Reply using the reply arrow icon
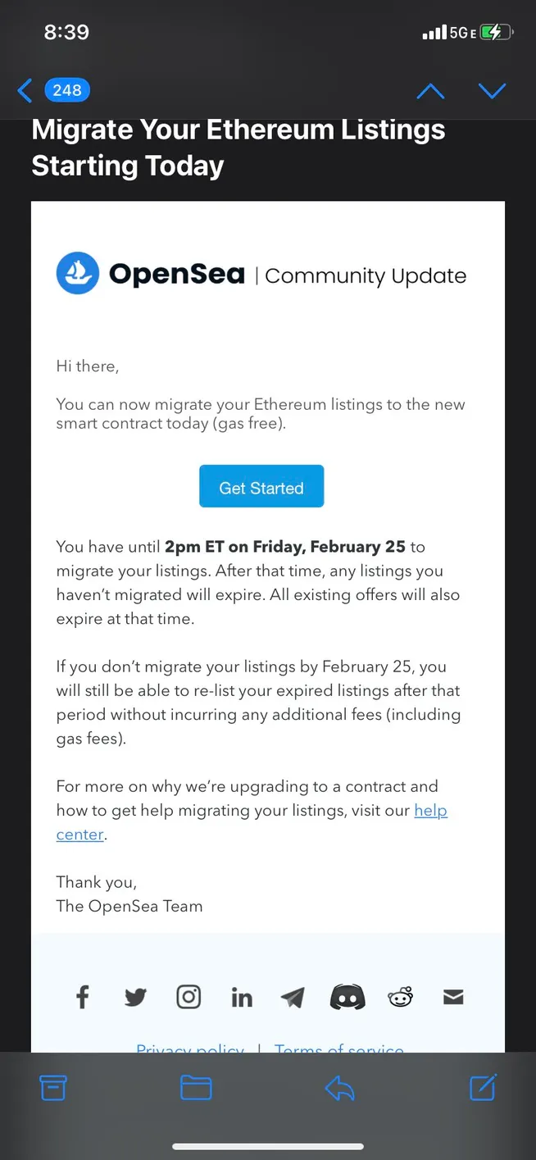The height and width of the screenshot is (1160, 536). point(339,1088)
